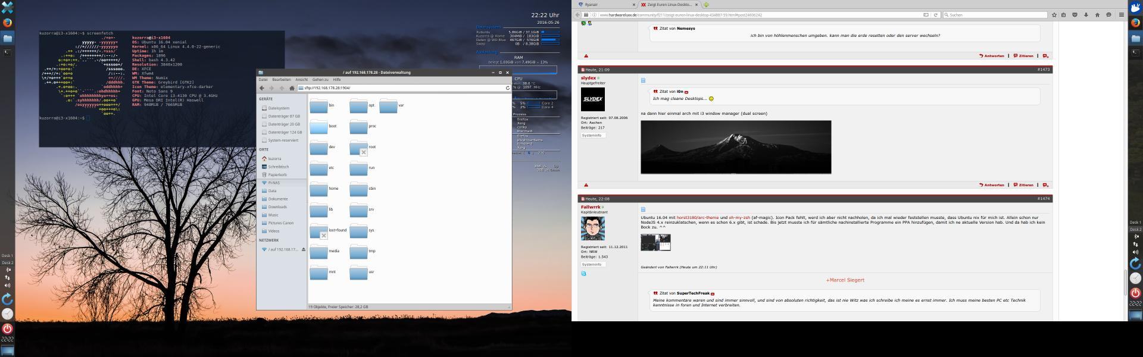Open the var folder
This screenshot has width=1143, height=357.
[x=388, y=105]
